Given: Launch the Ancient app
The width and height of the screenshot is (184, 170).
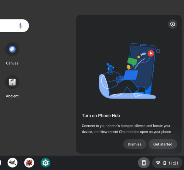Looking at the screenshot, I should coord(12,82).
